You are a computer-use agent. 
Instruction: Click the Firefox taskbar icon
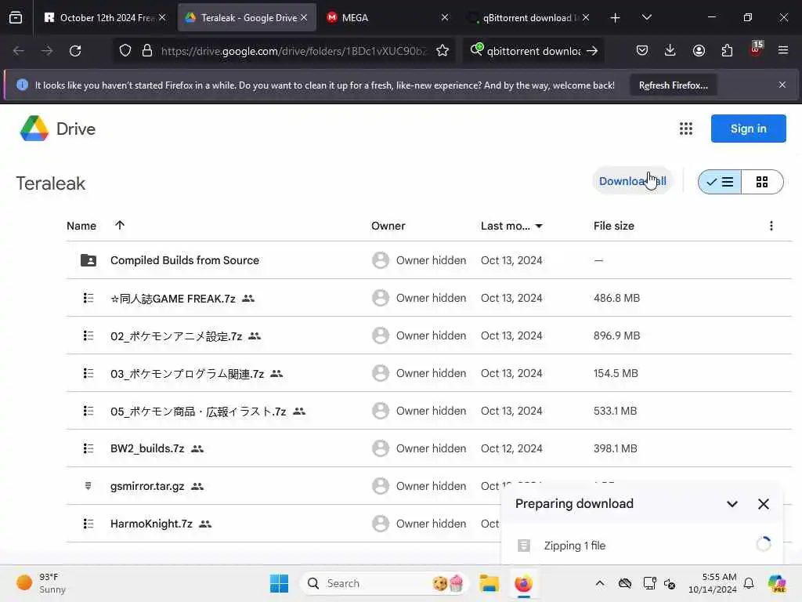pos(523,583)
